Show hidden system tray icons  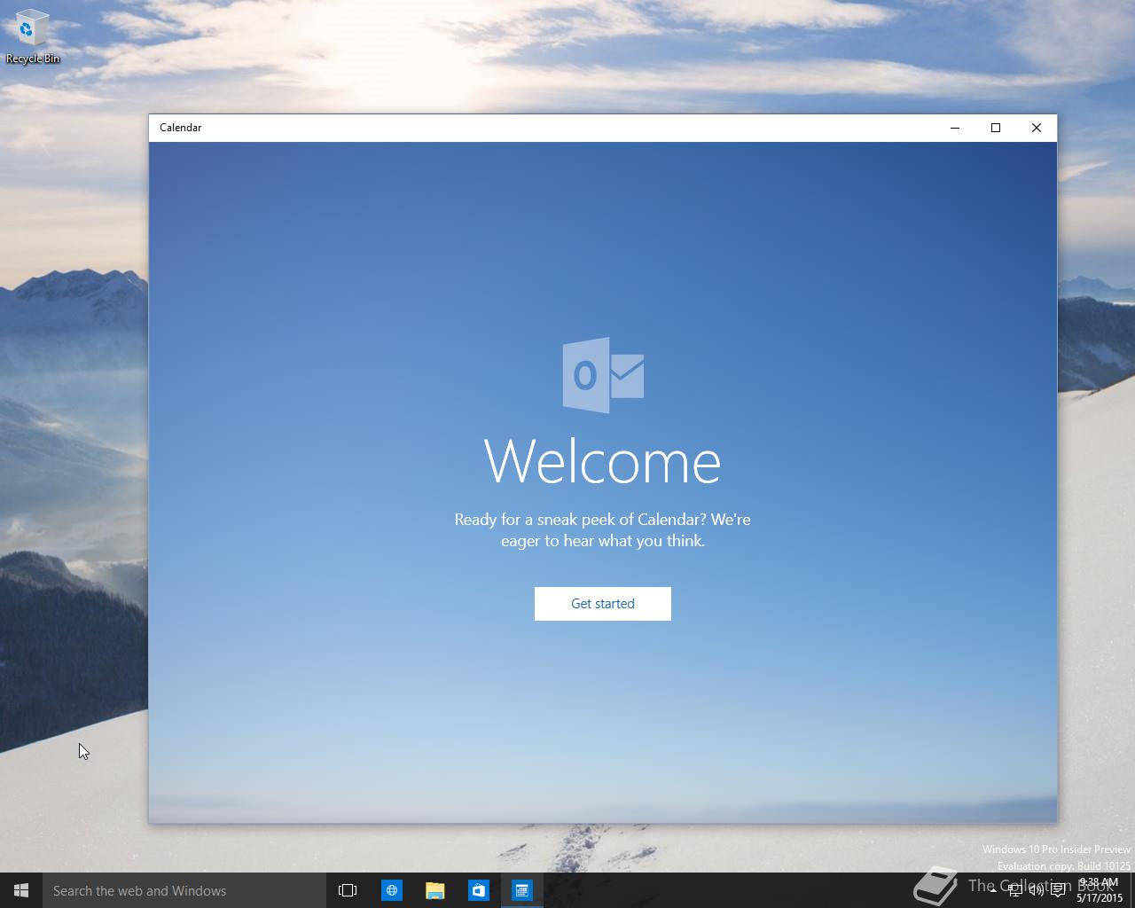(993, 890)
